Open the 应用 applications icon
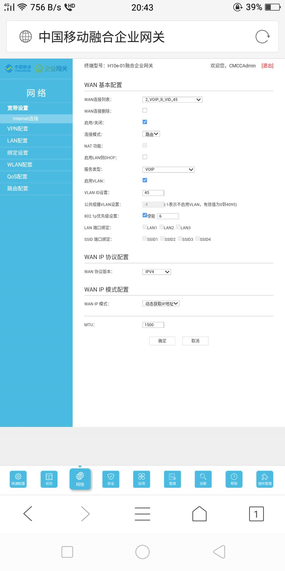 142,479
